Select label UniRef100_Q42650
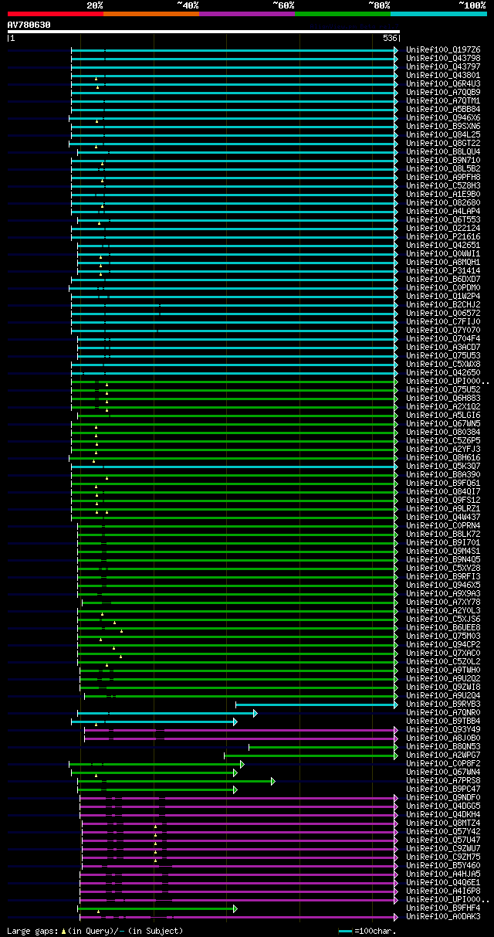Screen dimensions: 494x937 pyautogui.click(x=443, y=372)
